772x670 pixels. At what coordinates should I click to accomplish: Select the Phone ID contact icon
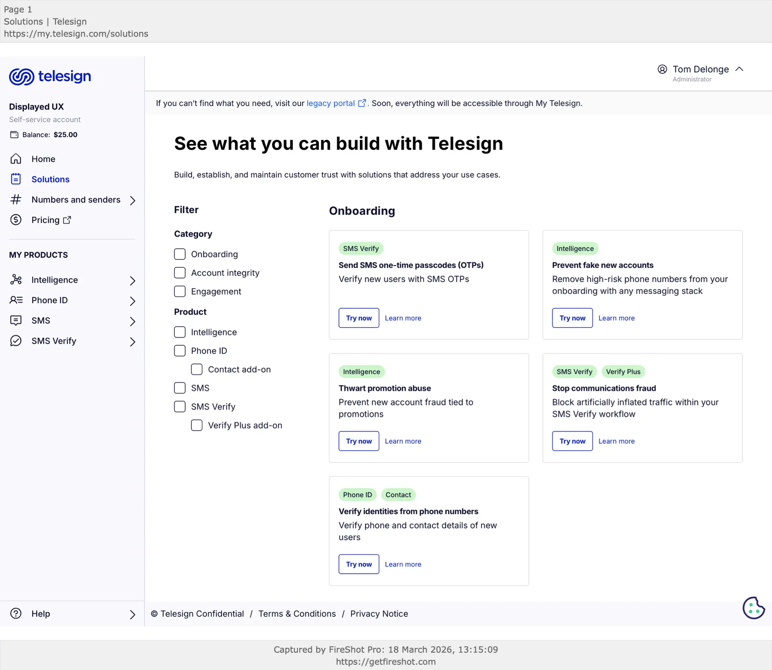click(16, 300)
